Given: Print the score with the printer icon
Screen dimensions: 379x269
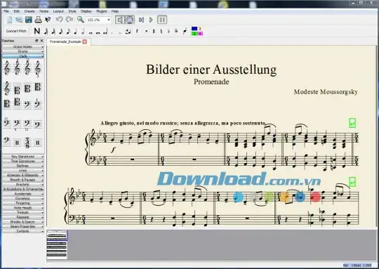Looking at the screenshot, I should click(38, 20).
